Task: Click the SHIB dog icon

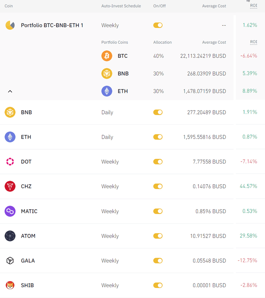Action: 10,285
